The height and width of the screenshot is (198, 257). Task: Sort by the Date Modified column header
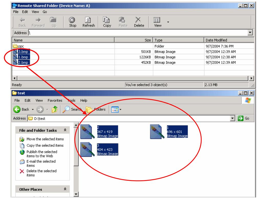[x=229, y=40]
